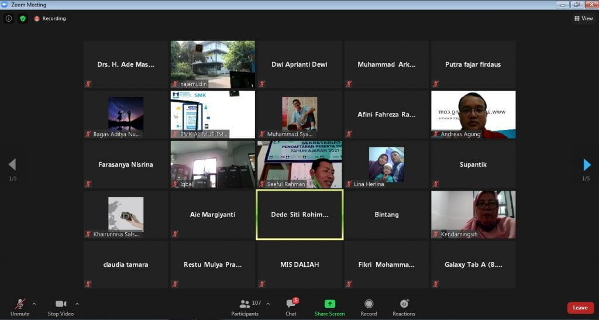Click 1/5 page counter below right arrow
Viewport: 599px width, 320px height.
pos(586,178)
